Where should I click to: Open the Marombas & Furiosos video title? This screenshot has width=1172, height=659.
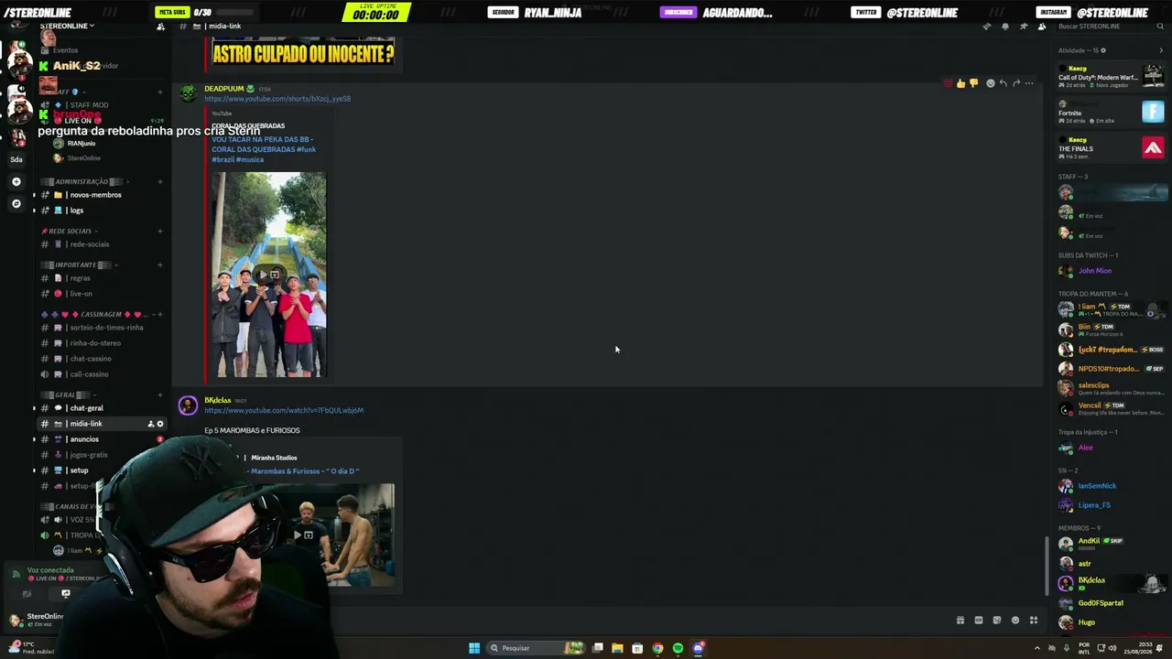tap(305, 471)
